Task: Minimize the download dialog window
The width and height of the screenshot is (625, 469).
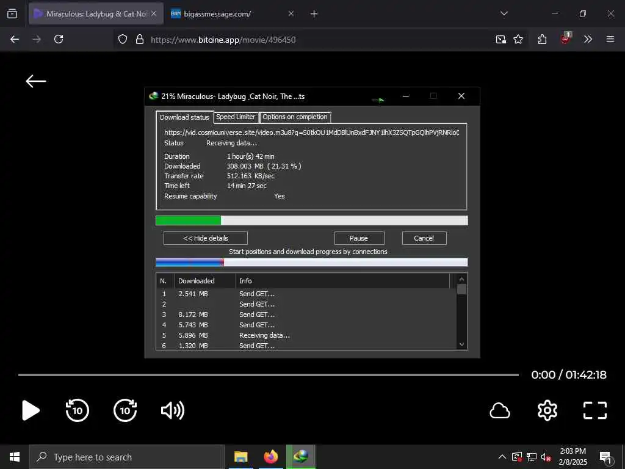Action: (406, 96)
